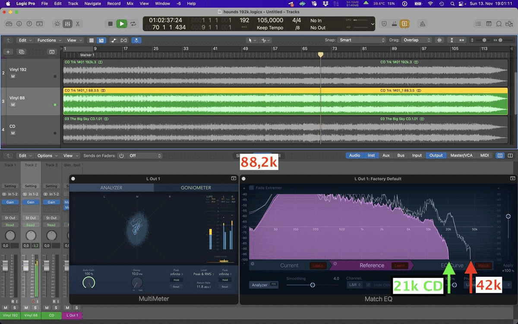The width and height of the screenshot is (518, 324).
Task: Toggle Sends on Faders power button
Action: (x=121, y=156)
